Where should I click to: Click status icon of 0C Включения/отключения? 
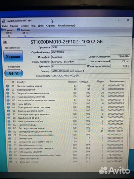(x=8, y=111)
